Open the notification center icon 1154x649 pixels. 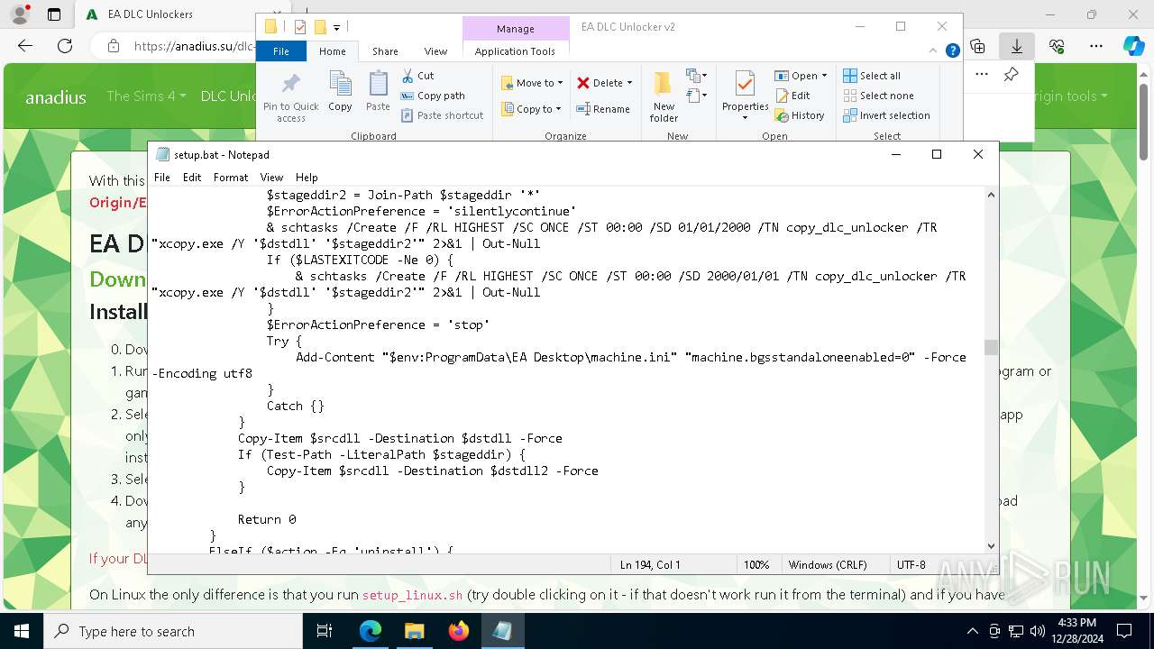click(1124, 631)
